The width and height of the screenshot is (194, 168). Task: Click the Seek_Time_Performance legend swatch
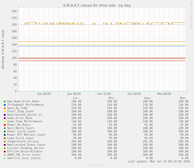click(5, 122)
